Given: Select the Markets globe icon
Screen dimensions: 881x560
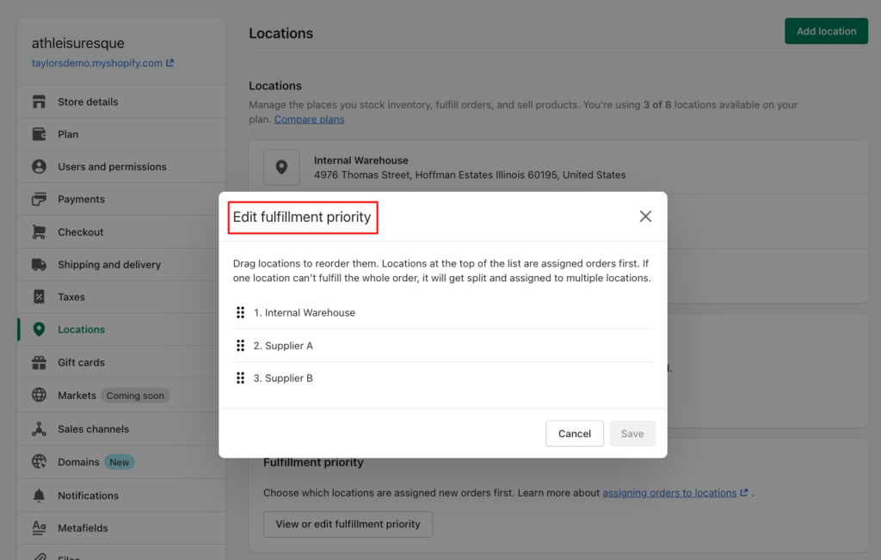Looking at the screenshot, I should click(x=40, y=396).
